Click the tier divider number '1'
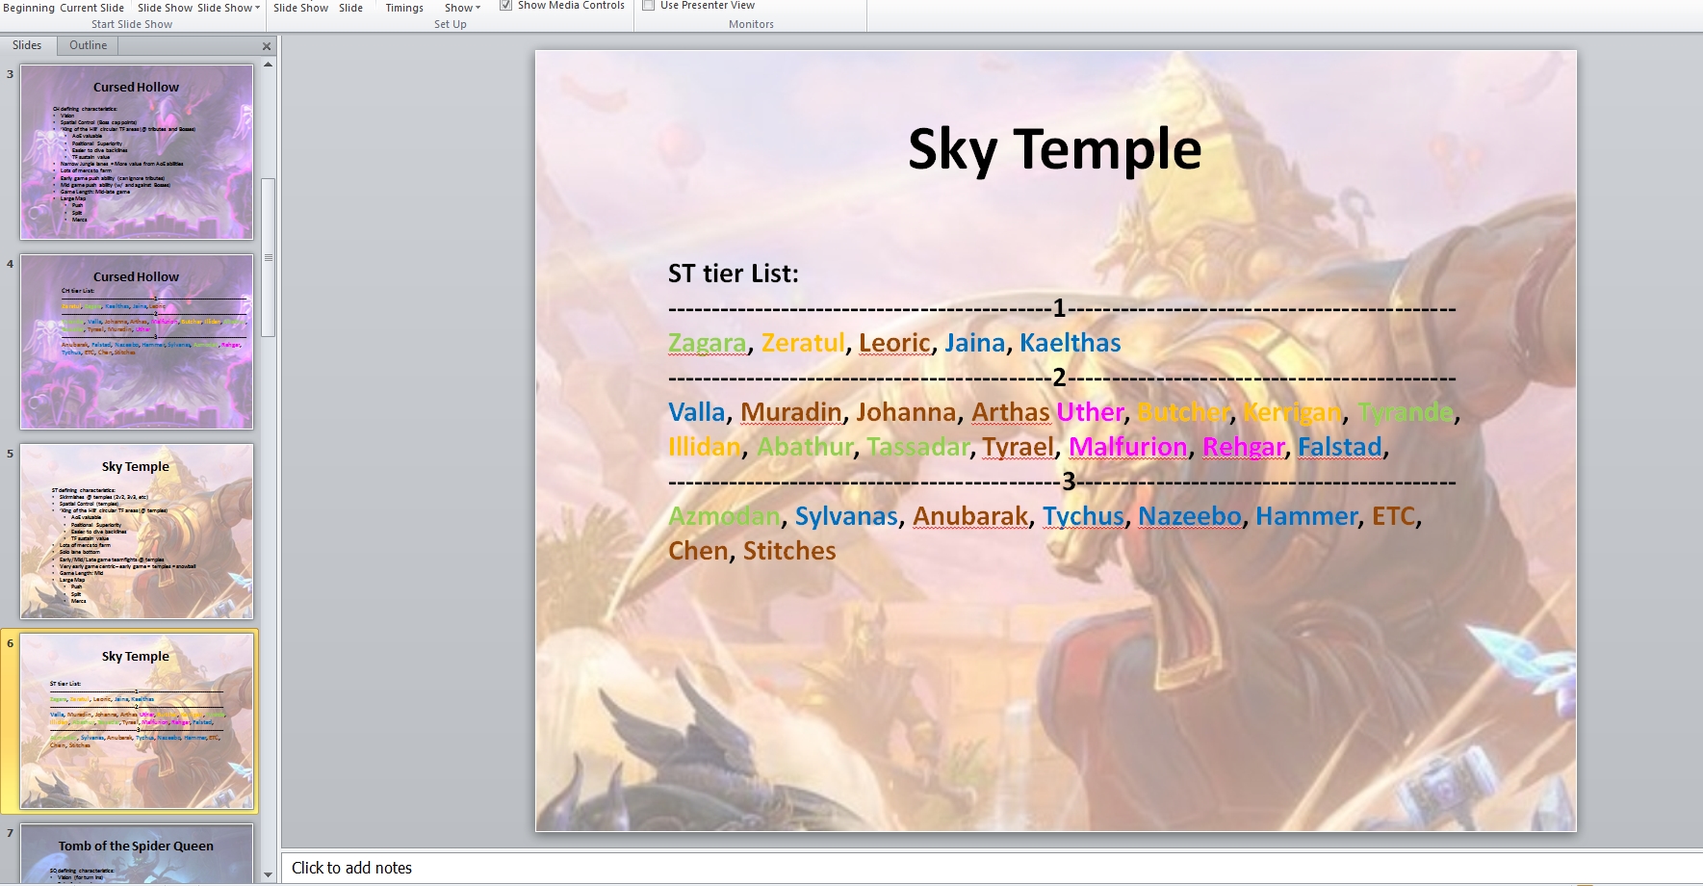Image resolution: width=1703 pixels, height=886 pixels. coord(1059,308)
